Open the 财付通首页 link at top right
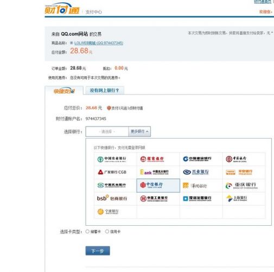Screen dimensions: 274x272 point(263,2)
